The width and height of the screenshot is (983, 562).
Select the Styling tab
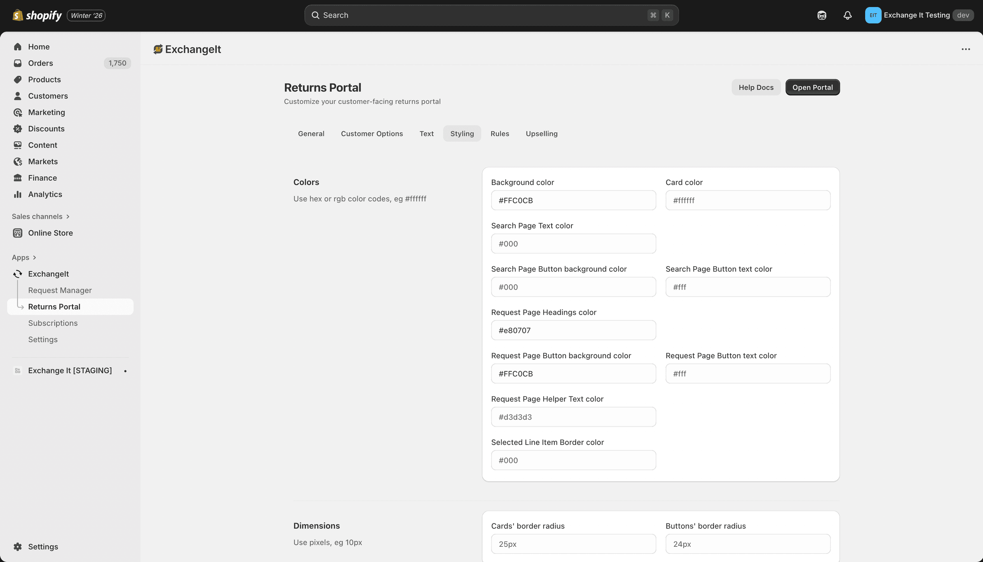coord(462,133)
